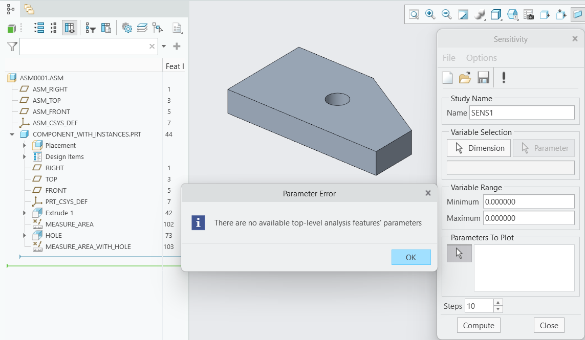Click the Saved Orientations icon
Image resolution: width=585 pixels, height=340 pixels.
pos(511,14)
